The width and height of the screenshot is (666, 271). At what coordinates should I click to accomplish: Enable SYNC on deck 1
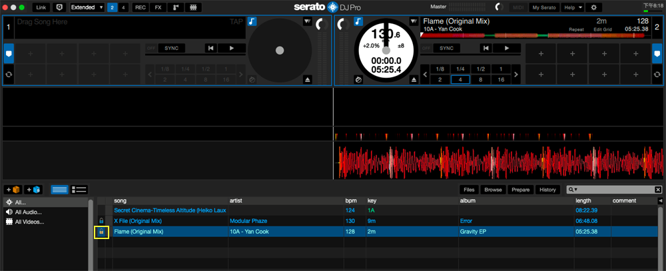pyautogui.click(x=172, y=48)
